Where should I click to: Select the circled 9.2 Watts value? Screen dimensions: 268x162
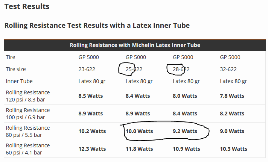click(x=185, y=131)
